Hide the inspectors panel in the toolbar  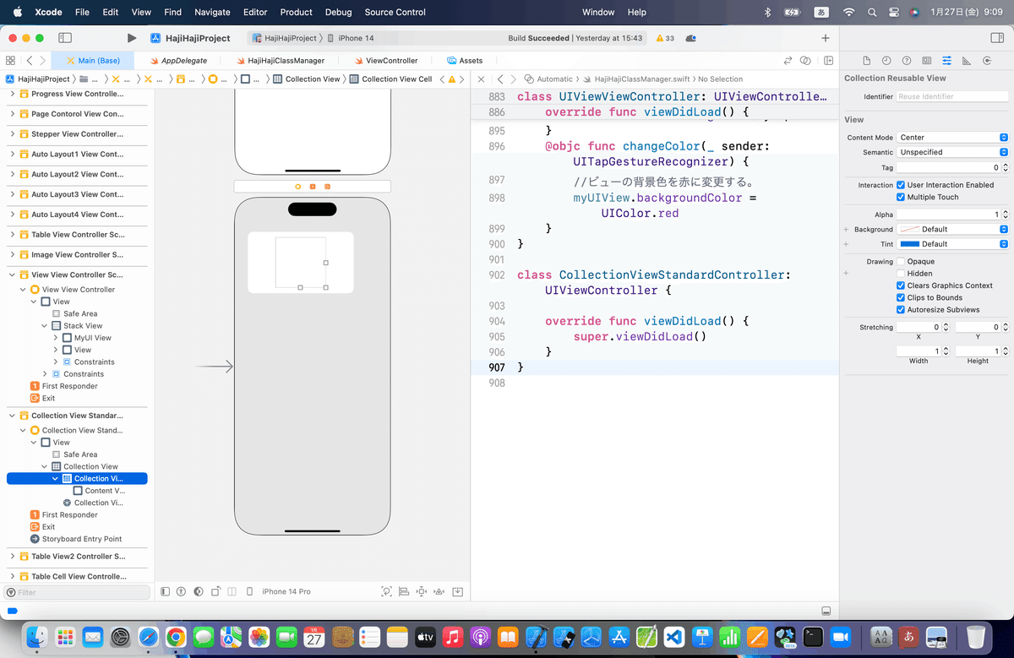click(996, 38)
